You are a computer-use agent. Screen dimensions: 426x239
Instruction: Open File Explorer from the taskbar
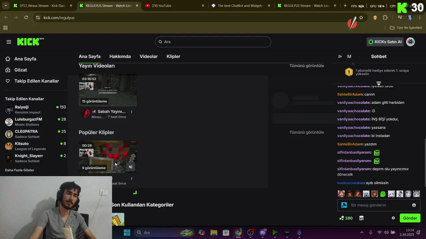(213, 232)
